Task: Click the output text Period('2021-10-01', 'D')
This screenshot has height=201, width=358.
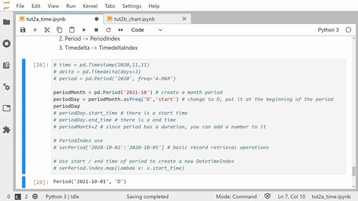Action: (x=89, y=181)
